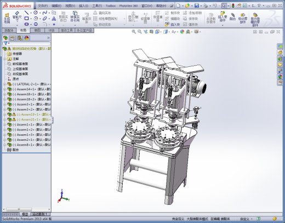The width and height of the screenshot is (285, 223).
Task: Select the Line sketch tool
Action: pos(27,13)
